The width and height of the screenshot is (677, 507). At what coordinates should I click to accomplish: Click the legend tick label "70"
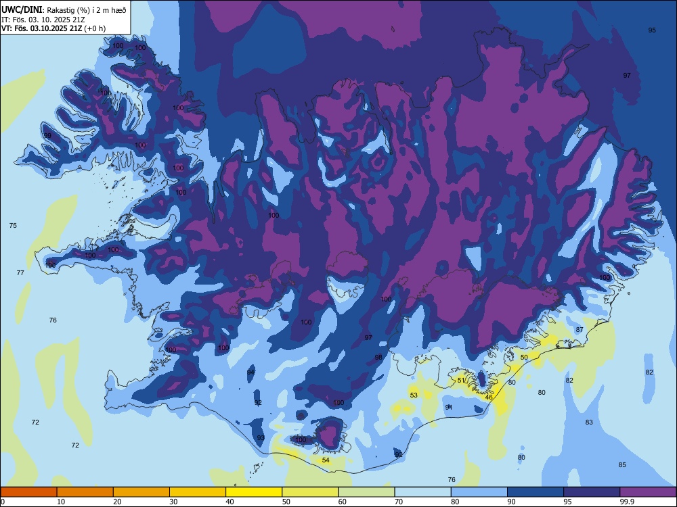pyautogui.click(x=399, y=502)
